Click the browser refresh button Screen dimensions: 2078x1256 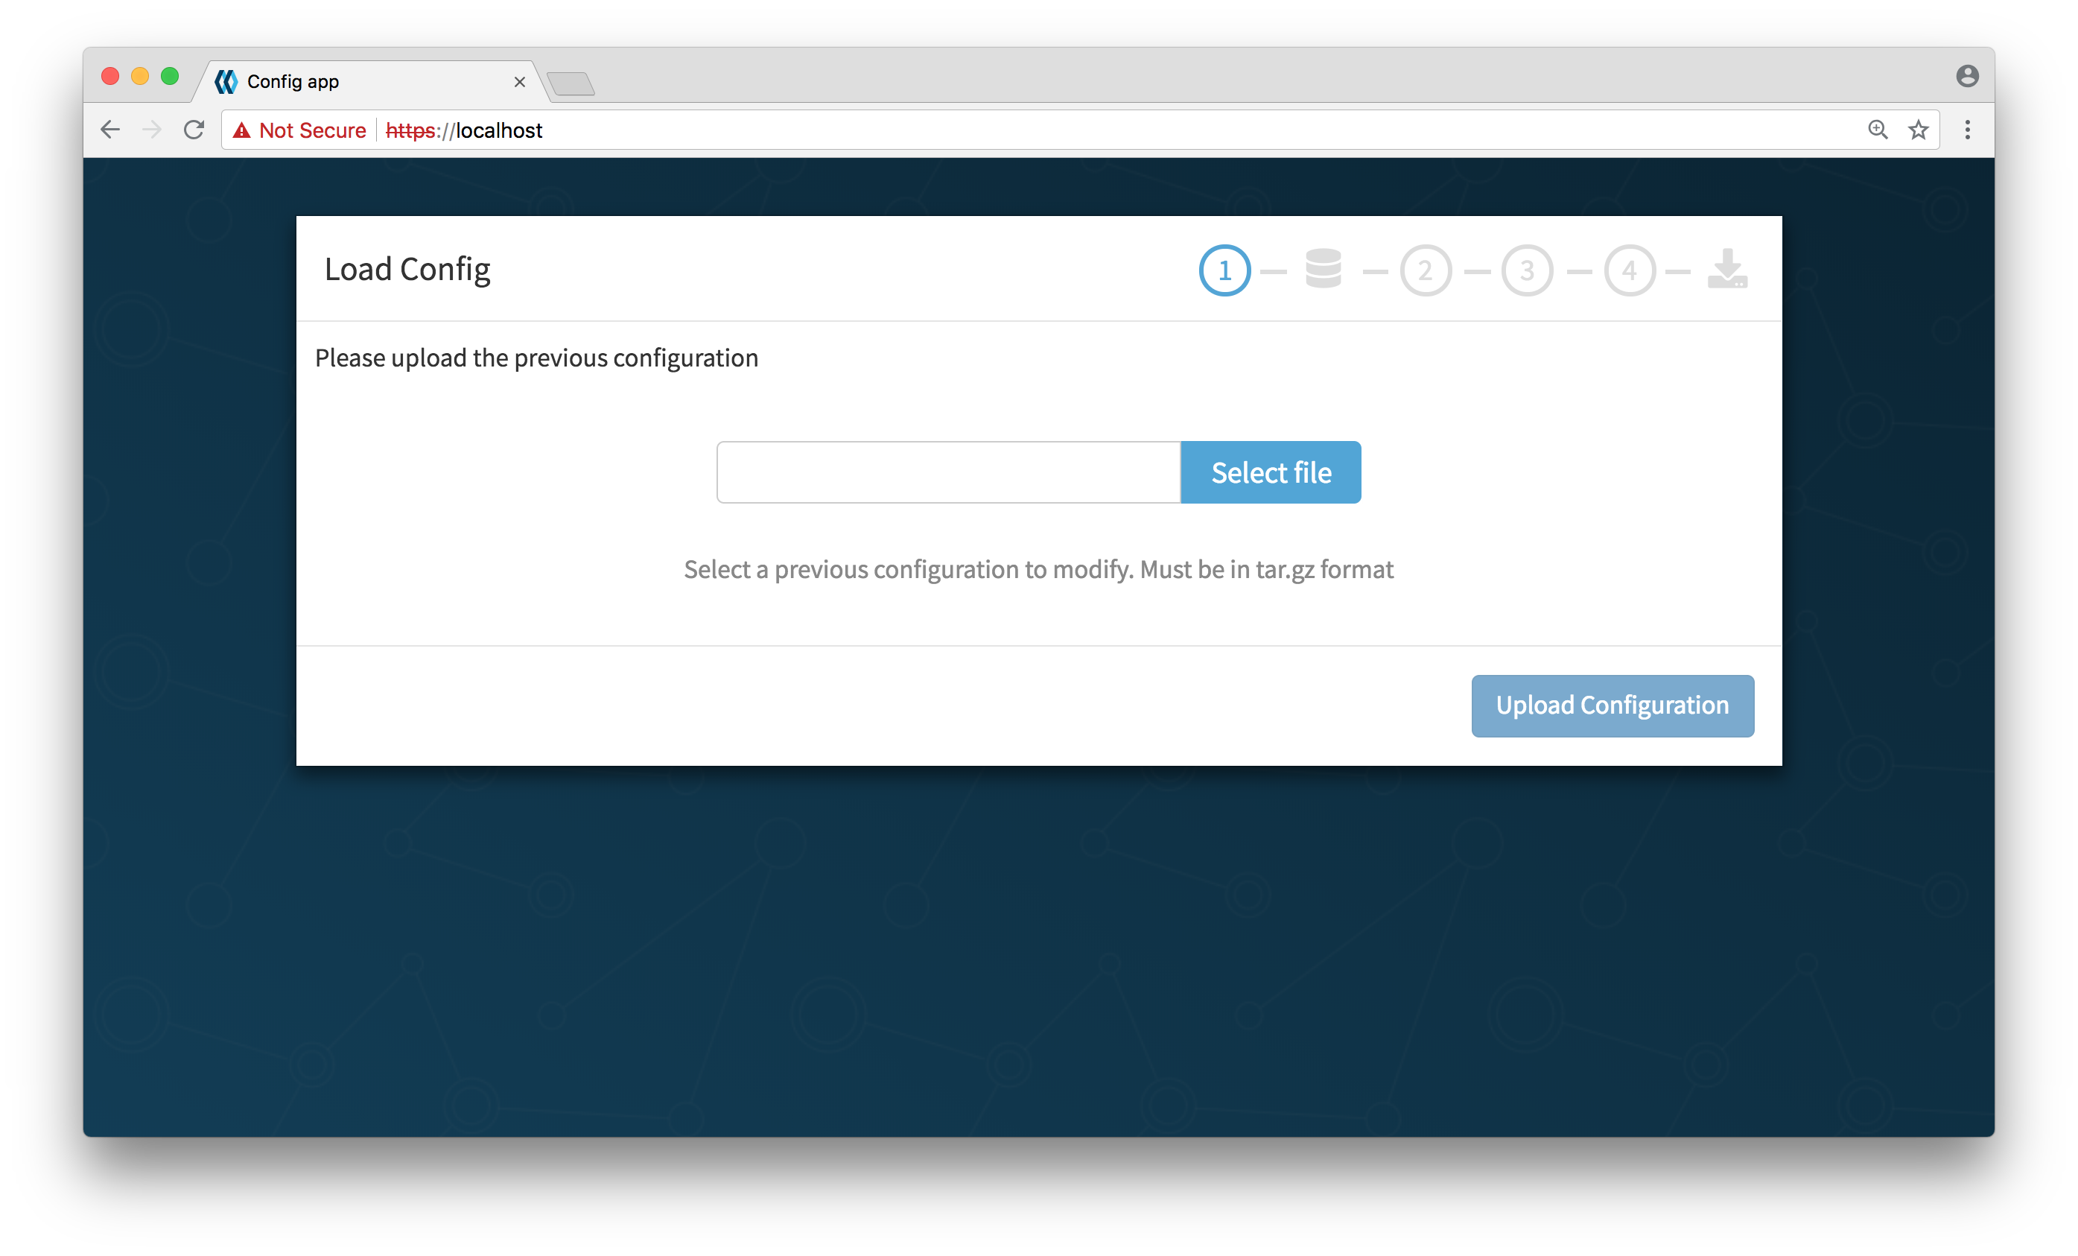pyautogui.click(x=194, y=130)
